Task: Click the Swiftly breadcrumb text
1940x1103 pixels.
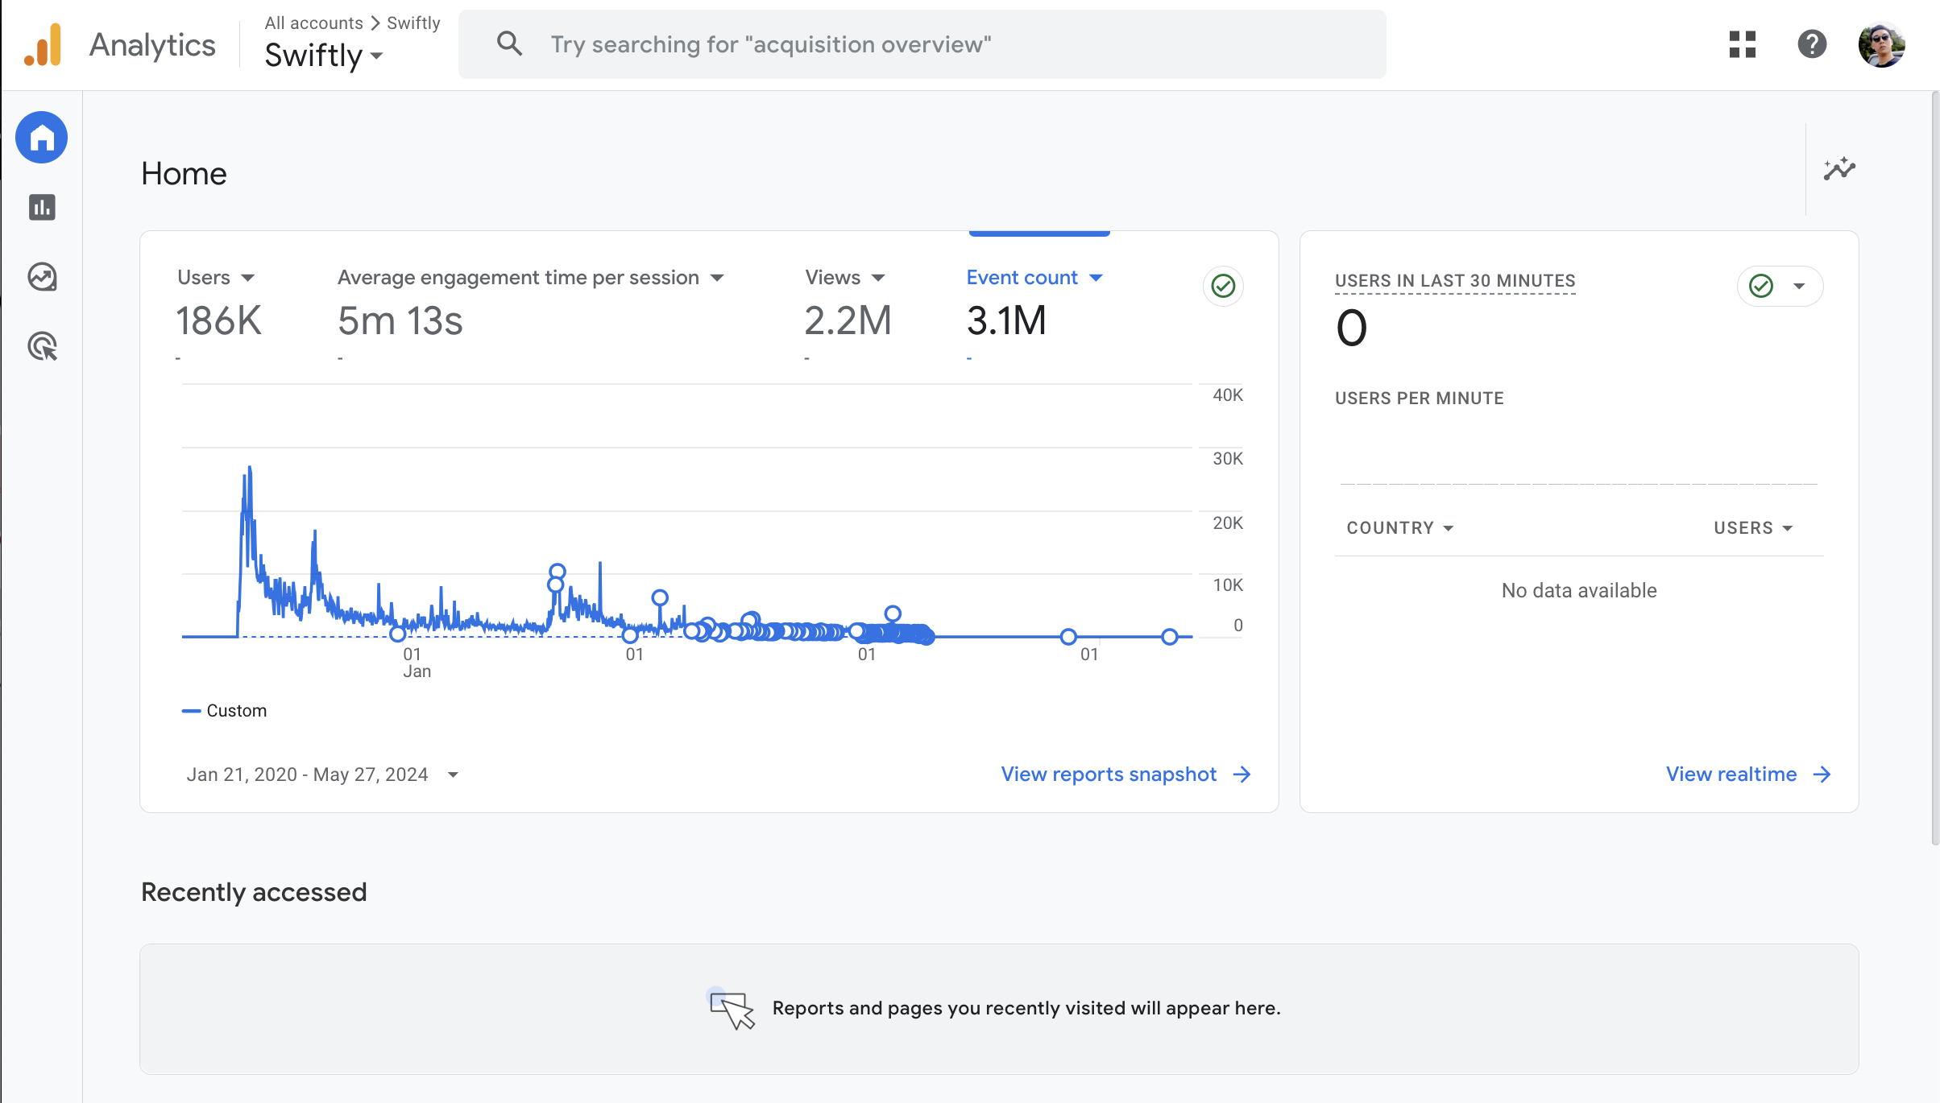Action: (413, 23)
